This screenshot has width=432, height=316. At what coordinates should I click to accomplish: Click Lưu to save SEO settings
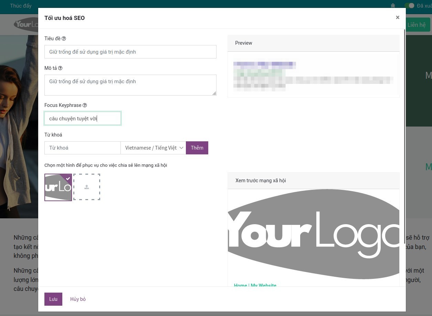pyautogui.click(x=53, y=299)
